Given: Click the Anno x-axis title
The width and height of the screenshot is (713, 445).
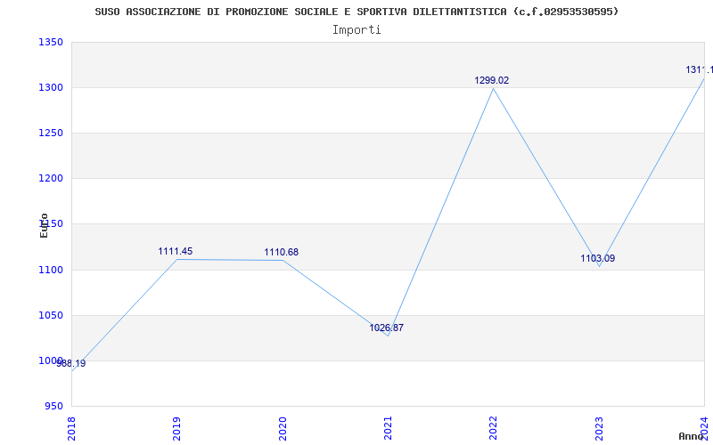Looking at the screenshot, I should tap(691, 436).
